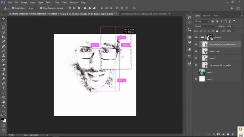244x137 pixels.
Task: Toggle the Auto-Select checkbox
Action: (x=13, y=8)
